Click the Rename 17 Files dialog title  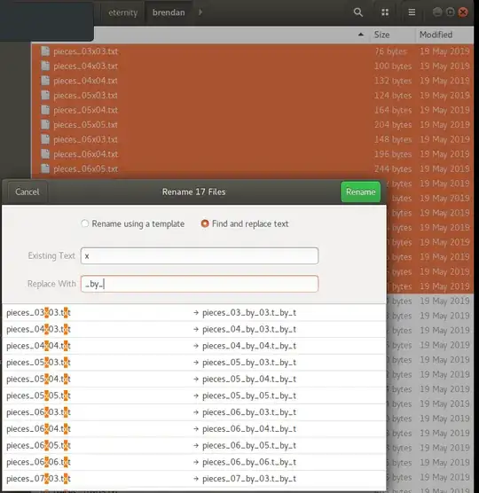coord(193,192)
